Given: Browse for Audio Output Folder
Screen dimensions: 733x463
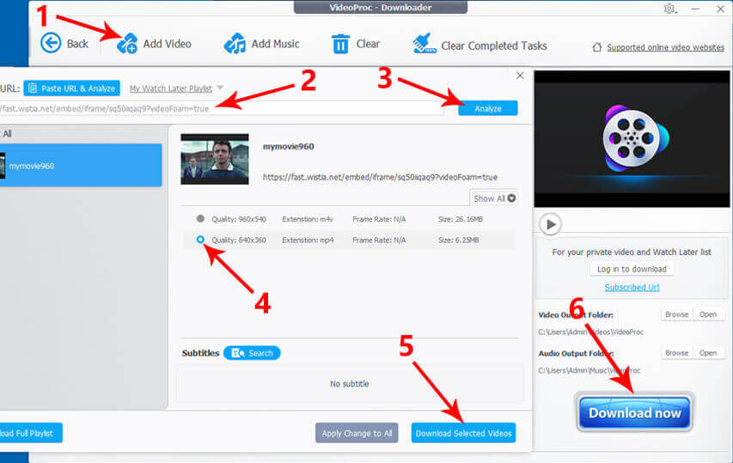Looking at the screenshot, I should 676,353.
